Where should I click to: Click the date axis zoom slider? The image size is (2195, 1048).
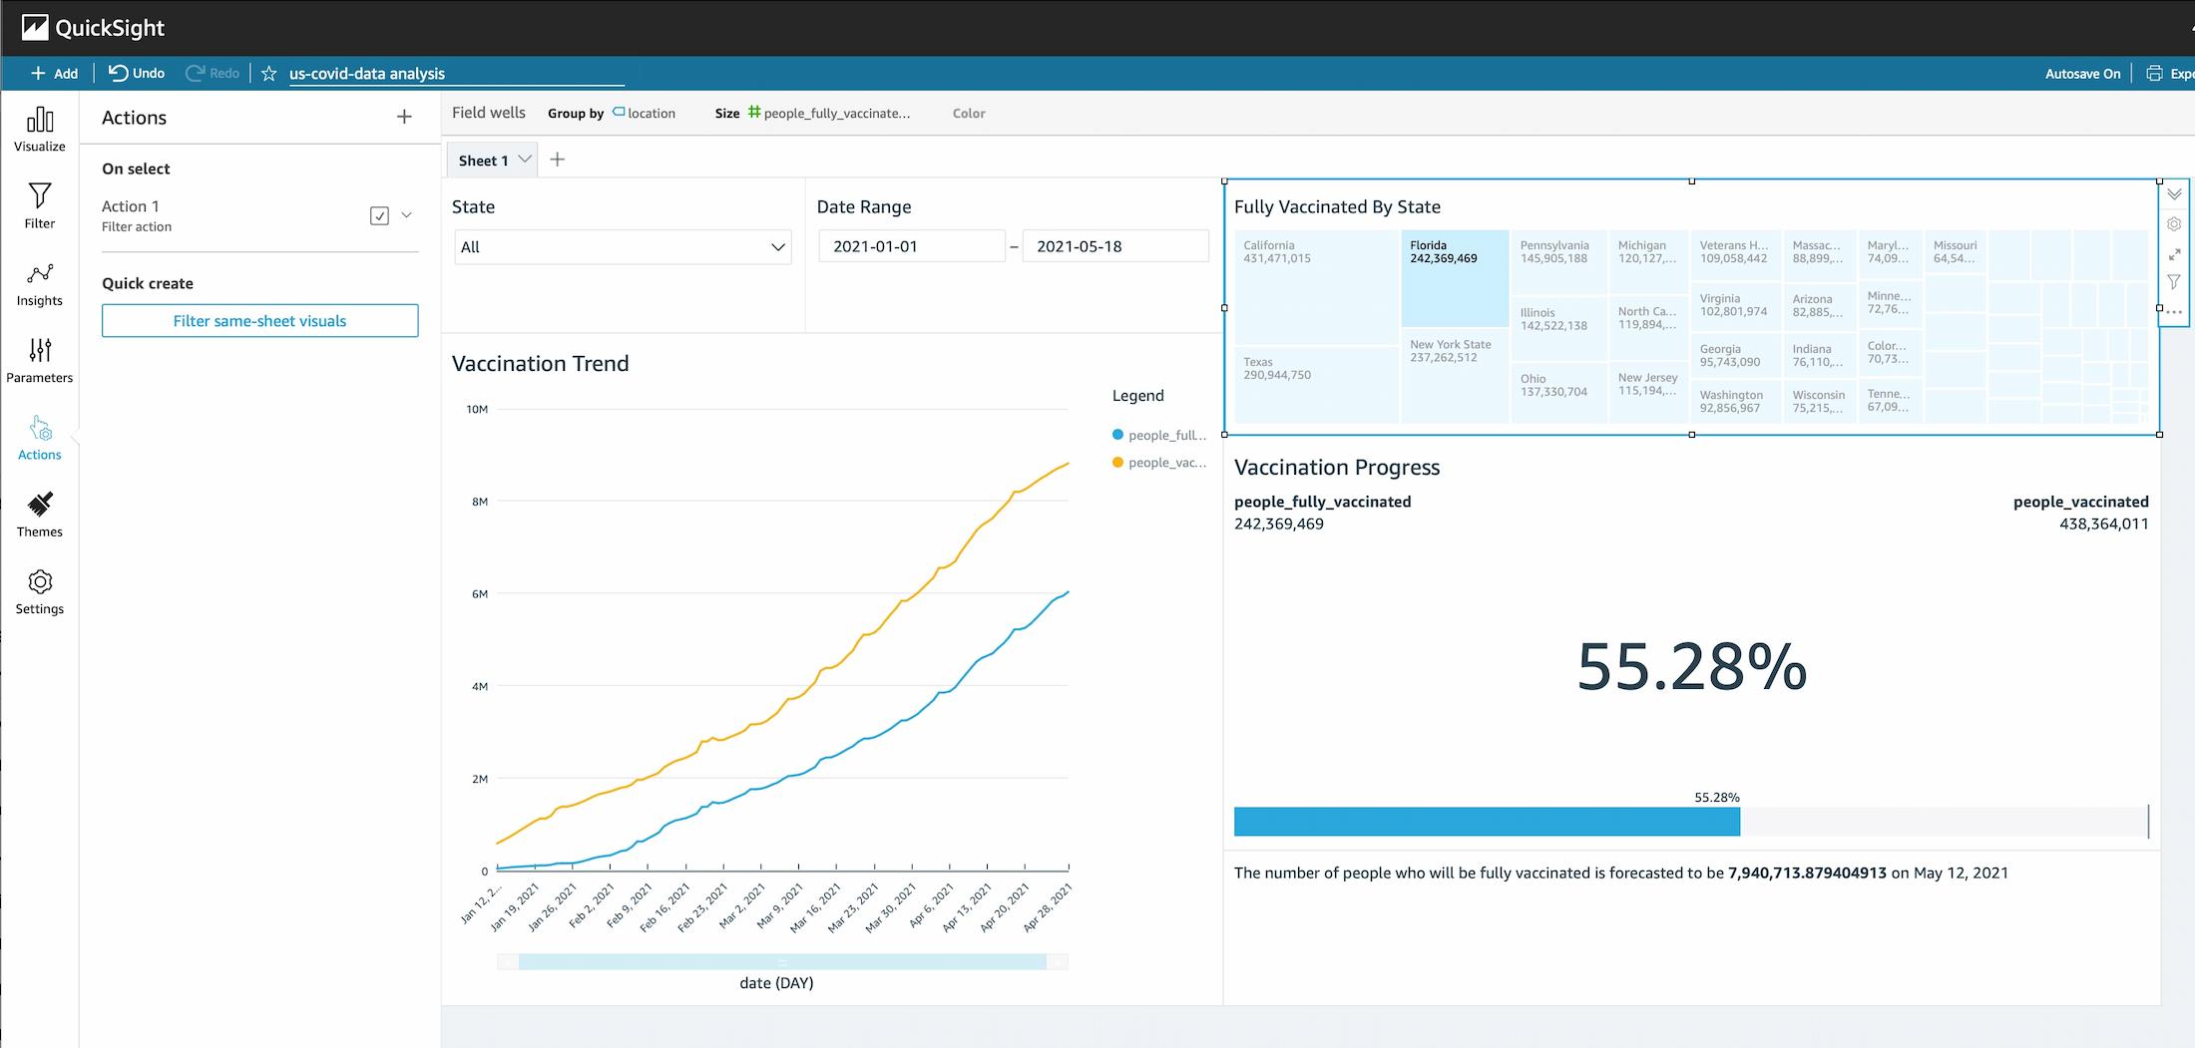[782, 962]
